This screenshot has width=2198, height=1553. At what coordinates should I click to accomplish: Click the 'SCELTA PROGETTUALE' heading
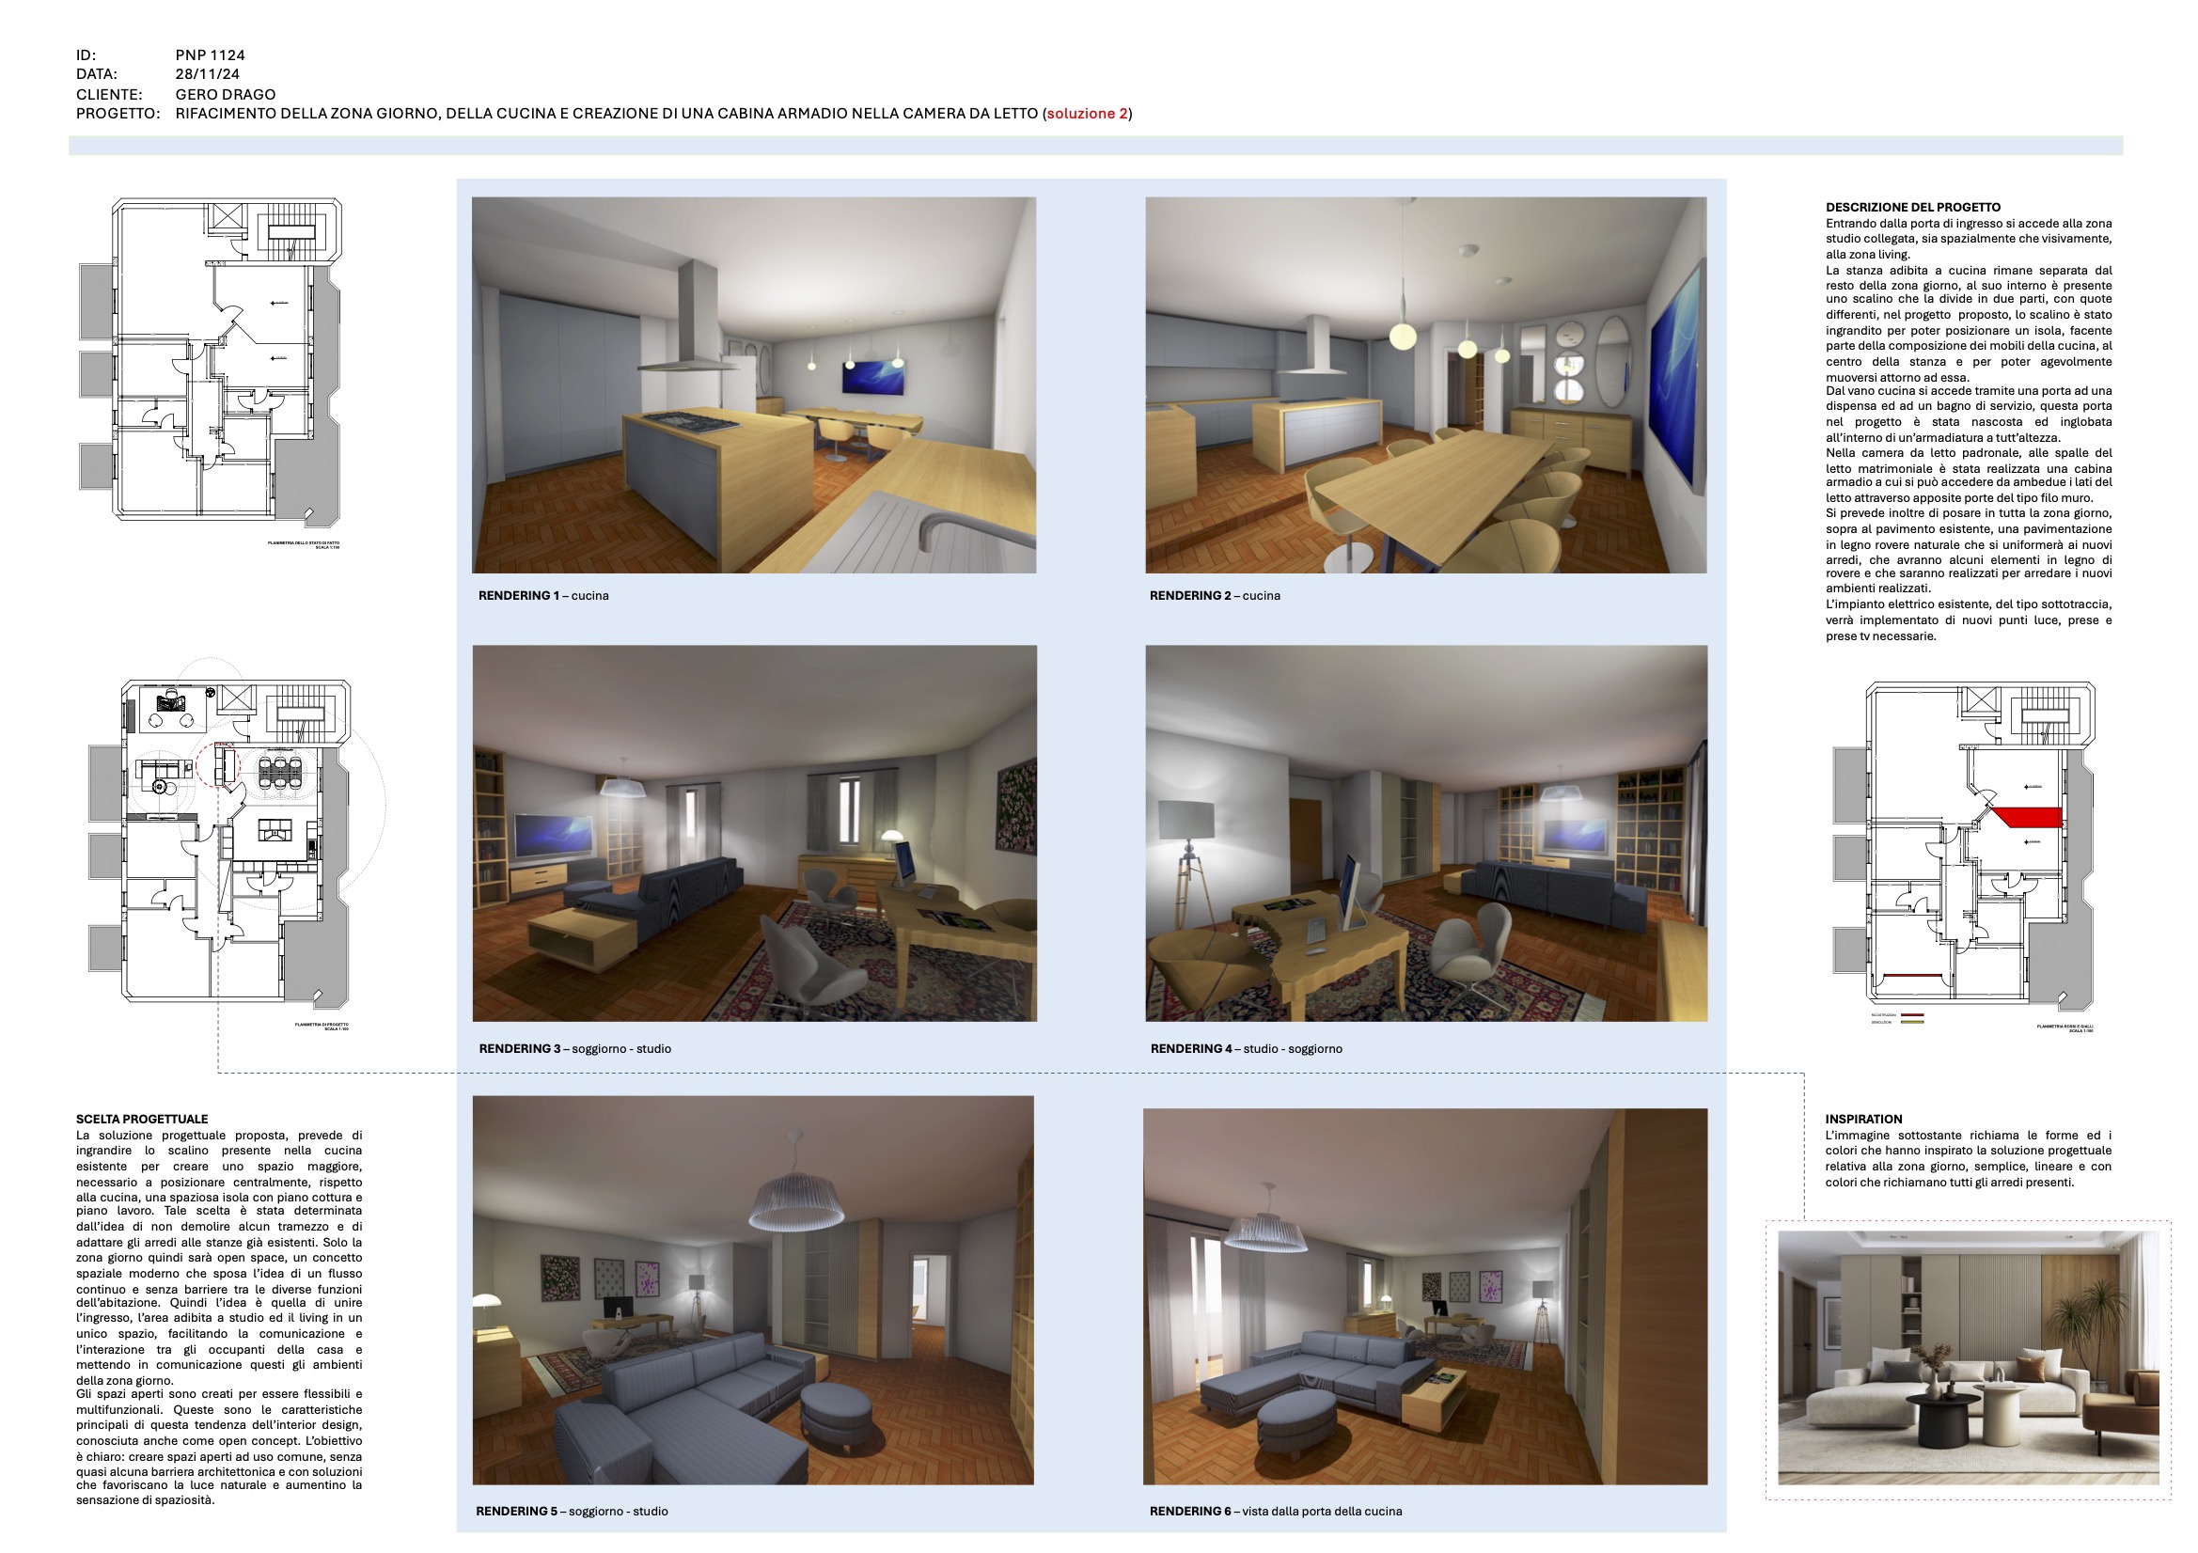point(142,1119)
